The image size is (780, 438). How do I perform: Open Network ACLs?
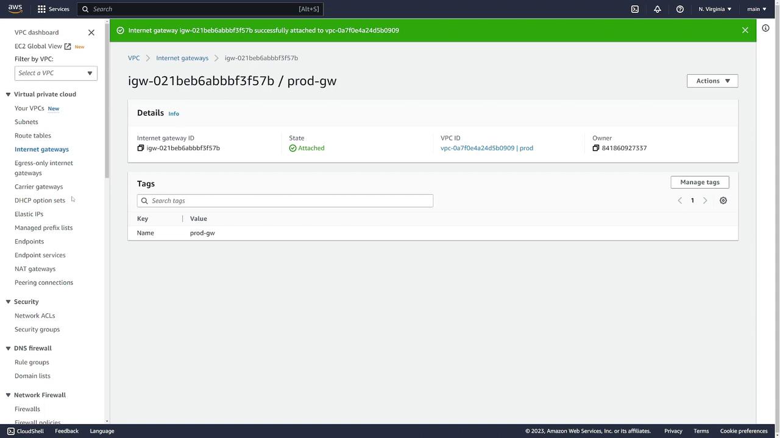[x=35, y=316]
